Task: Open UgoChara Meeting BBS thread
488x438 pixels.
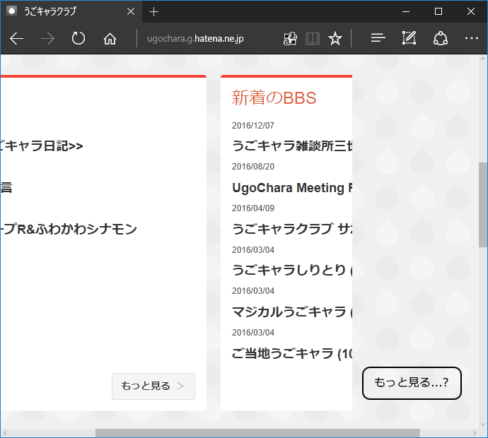Action: (292, 188)
